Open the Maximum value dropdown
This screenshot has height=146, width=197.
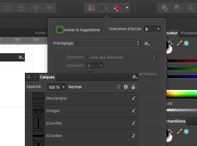[95, 66]
